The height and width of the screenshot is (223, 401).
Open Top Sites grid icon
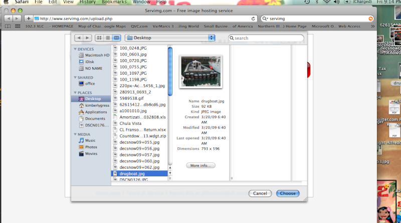click(18, 27)
